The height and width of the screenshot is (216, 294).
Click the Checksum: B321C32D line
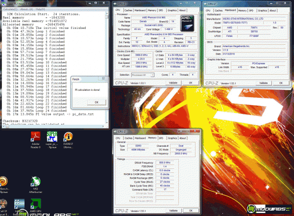click(x=20, y=121)
